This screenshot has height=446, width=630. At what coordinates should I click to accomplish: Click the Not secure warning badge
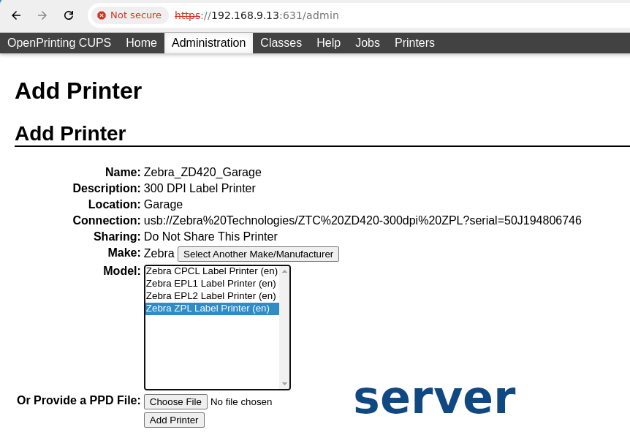pos(129,15)
